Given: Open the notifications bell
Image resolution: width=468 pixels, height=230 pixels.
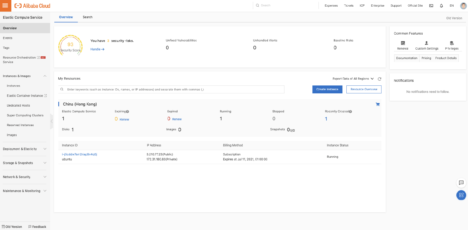Looking at the screenshot, I should (x=441, y=6).
